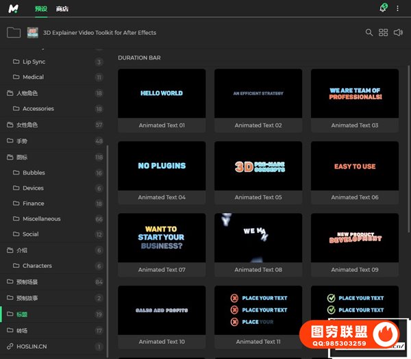Open the three-dot options menu
The height and width of the screenshot is (359, 411).
(x=397, y=8)
